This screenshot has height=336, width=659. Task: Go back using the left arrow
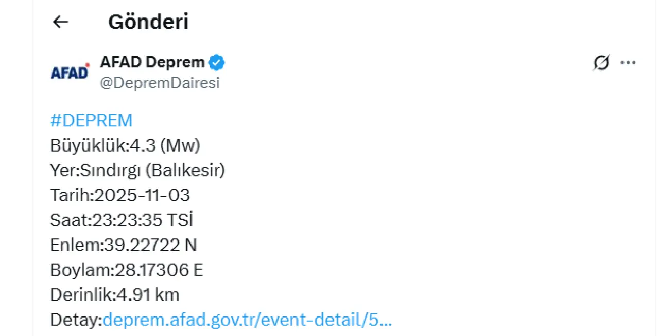coord(61,22)
